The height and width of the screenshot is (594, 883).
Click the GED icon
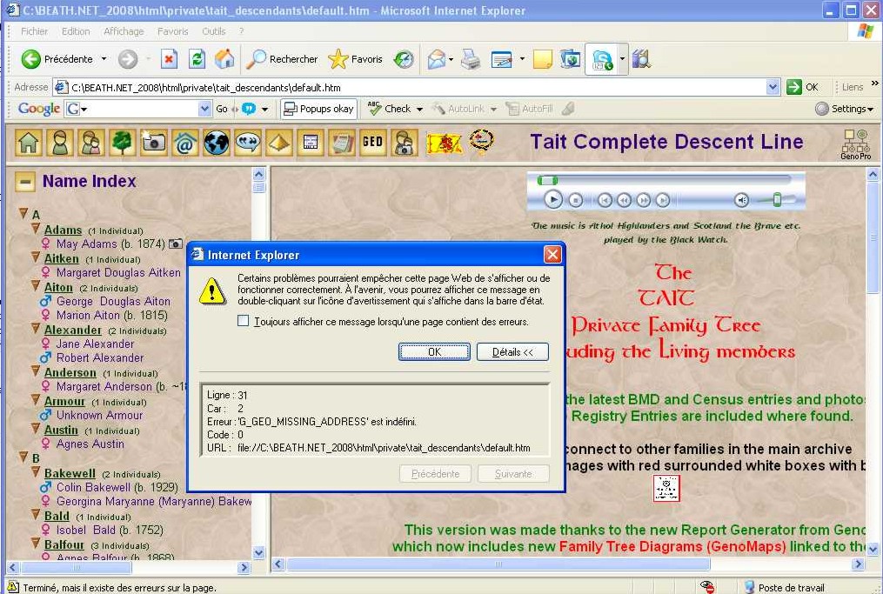[x=372, y=143]
